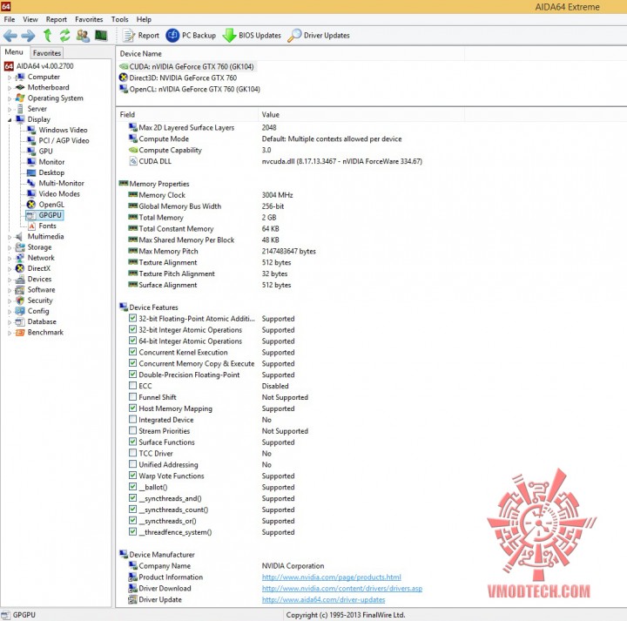Image resolution: width=627 pixels, height=621 pixels.
Task: Toggle the Stream Priorities checkbox
Action: tap(132, 430)
